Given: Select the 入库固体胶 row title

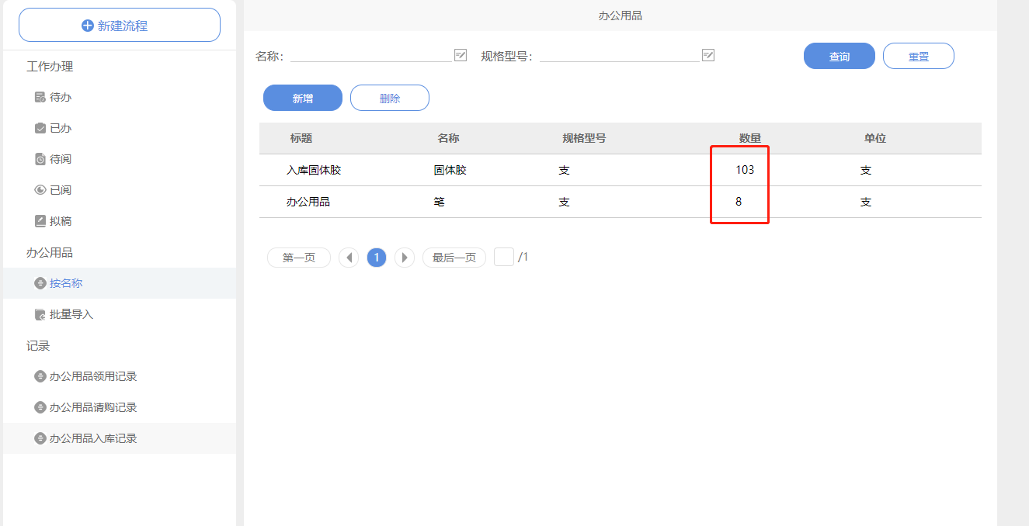Looking at the screenshot, I should tap(314, 170).
